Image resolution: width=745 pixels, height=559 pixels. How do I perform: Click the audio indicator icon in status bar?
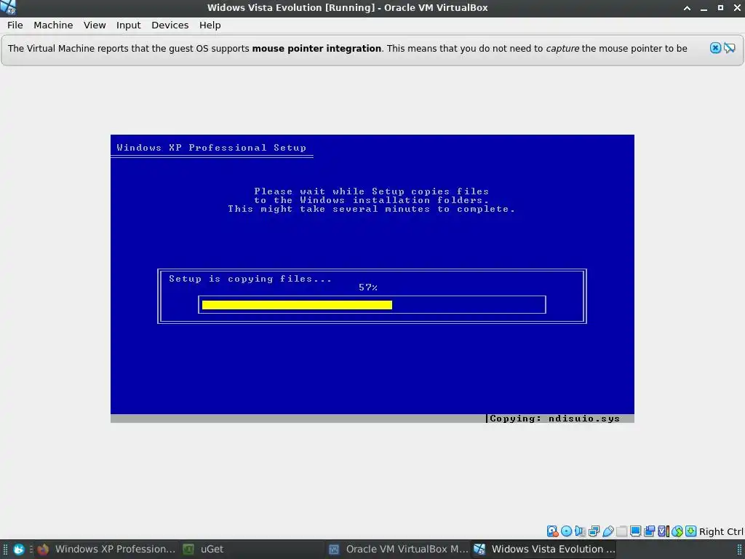(580, 531)
